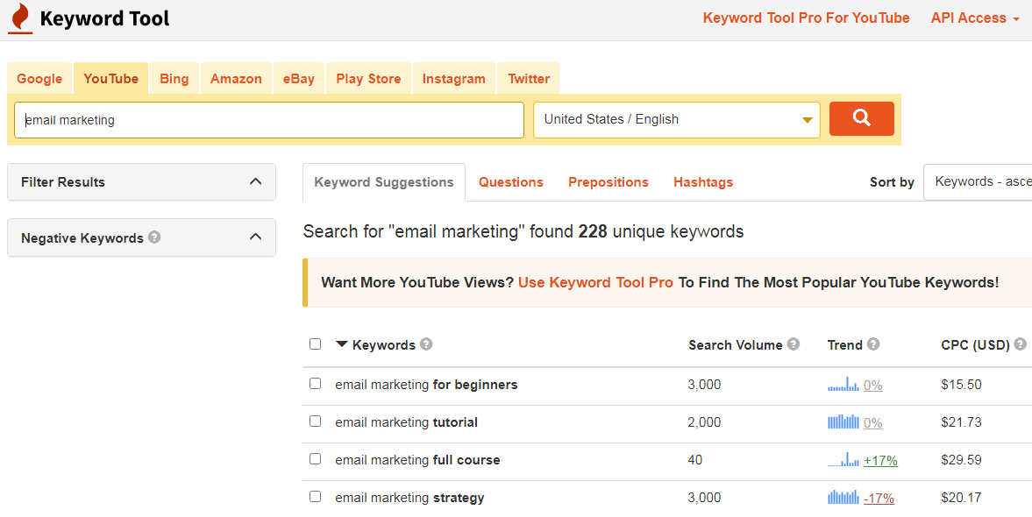Click the question mark beside Negative Keywords
1032x517 pixels.
pos(153,237)
